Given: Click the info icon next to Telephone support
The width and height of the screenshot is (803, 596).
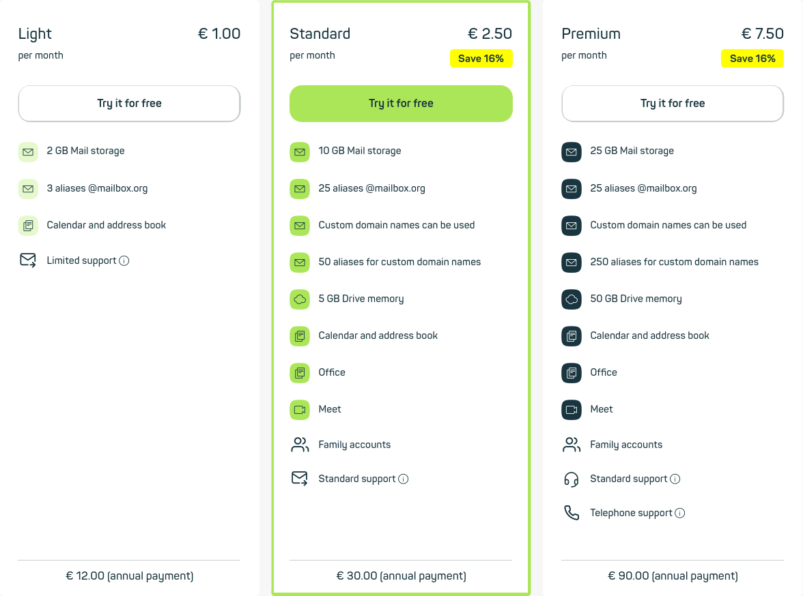Looking at the screenshot, I should pyautogui.click(x=680, y=513).
